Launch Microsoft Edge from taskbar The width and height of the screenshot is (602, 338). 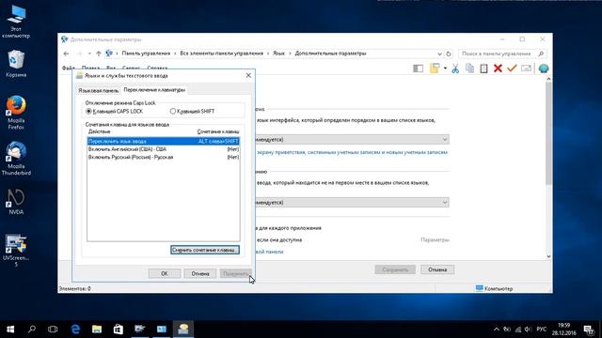(75, 330)
